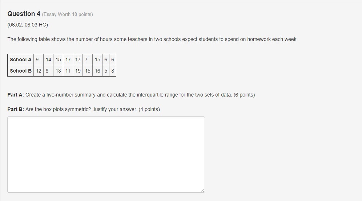This screenshot has width=362, height=201.
Task: Click the '(6 points)' text after Part A
Action: pos(244,95)
